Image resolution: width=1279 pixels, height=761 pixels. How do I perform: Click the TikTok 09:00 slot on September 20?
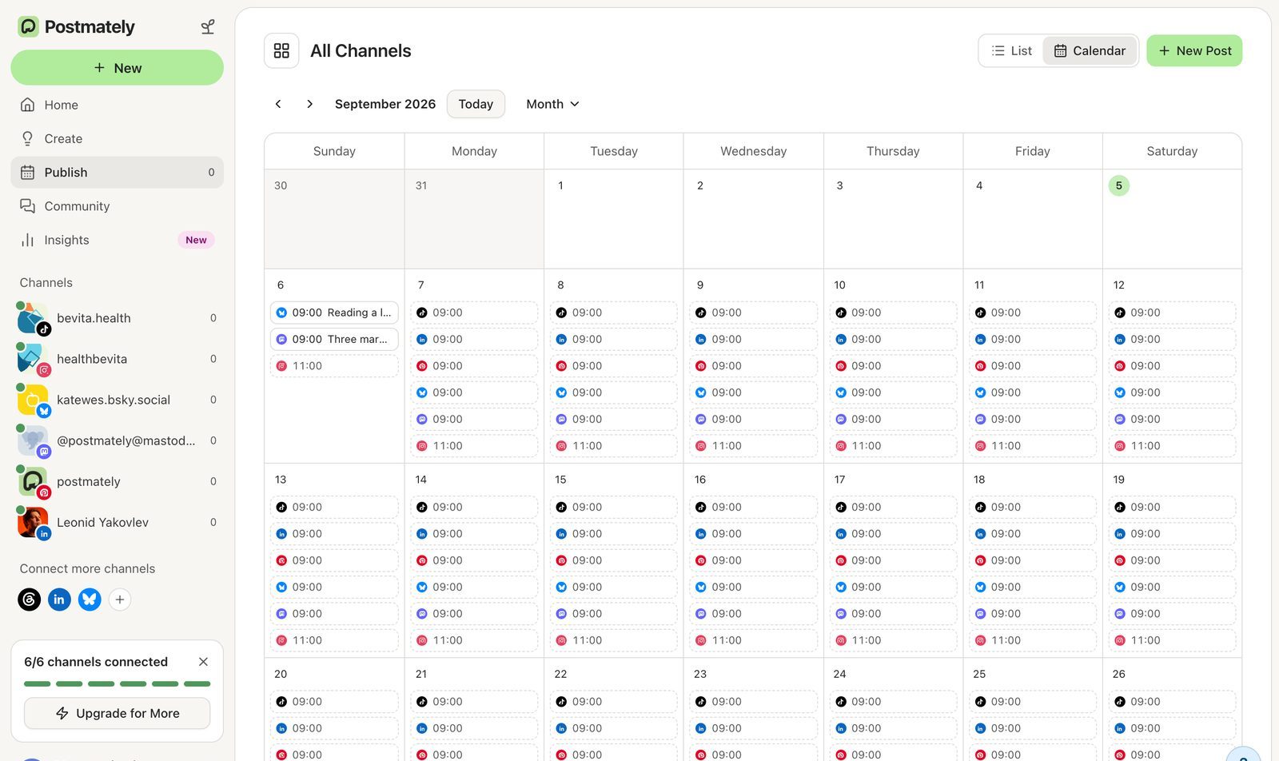click(334, 702)
